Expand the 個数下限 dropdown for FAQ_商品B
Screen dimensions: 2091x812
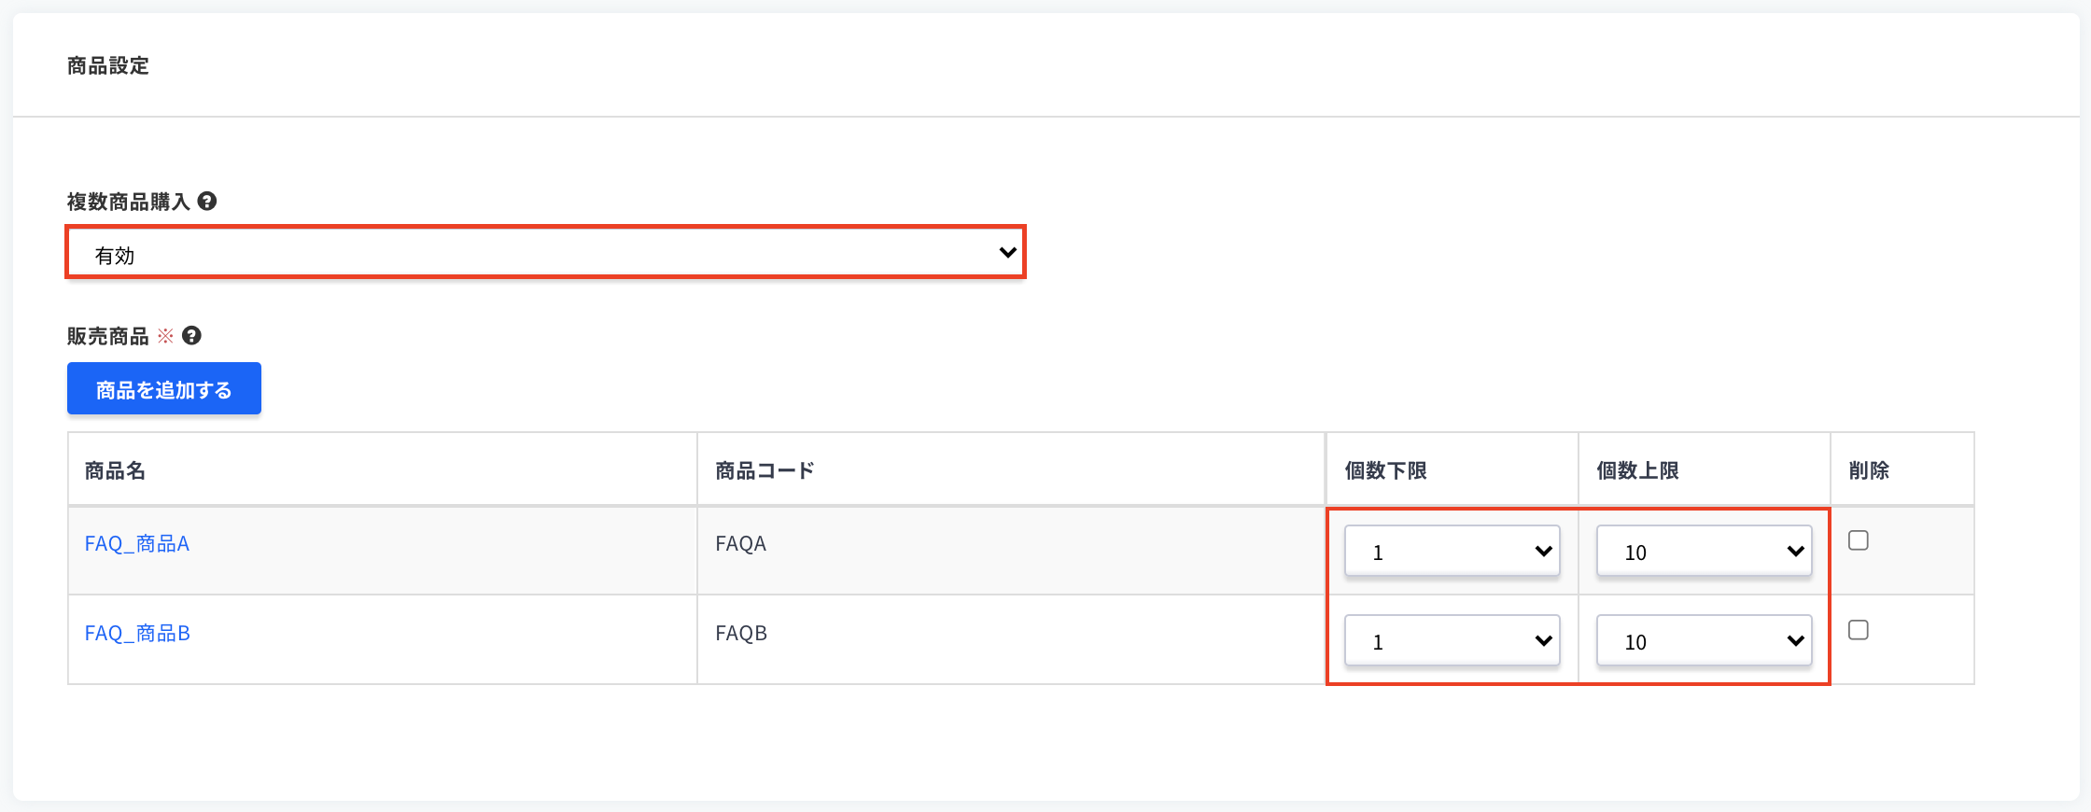tap(1452, 641)
